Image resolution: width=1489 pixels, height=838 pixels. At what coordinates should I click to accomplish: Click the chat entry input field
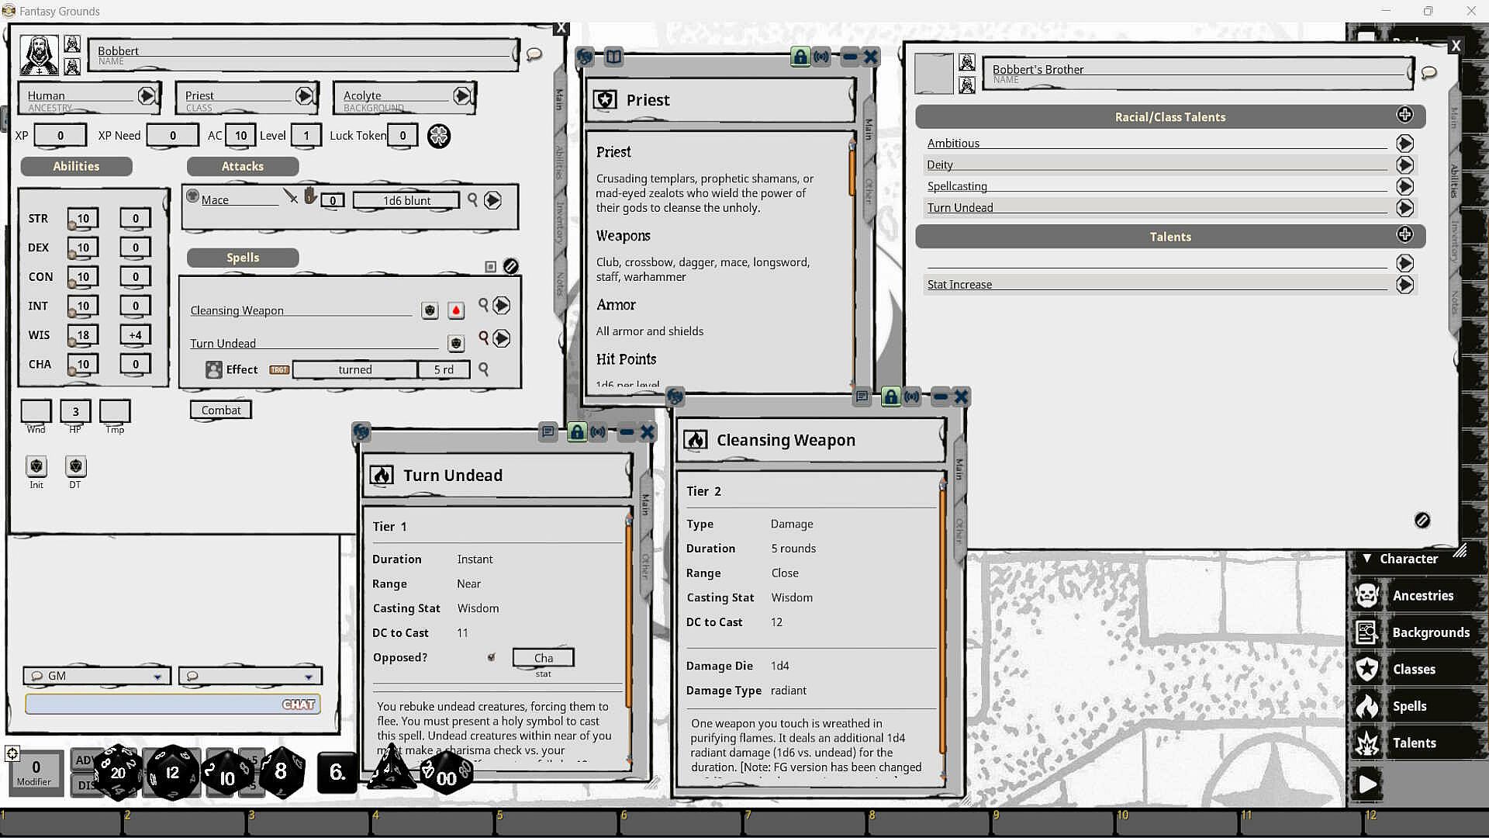click(x=155, y=704)
